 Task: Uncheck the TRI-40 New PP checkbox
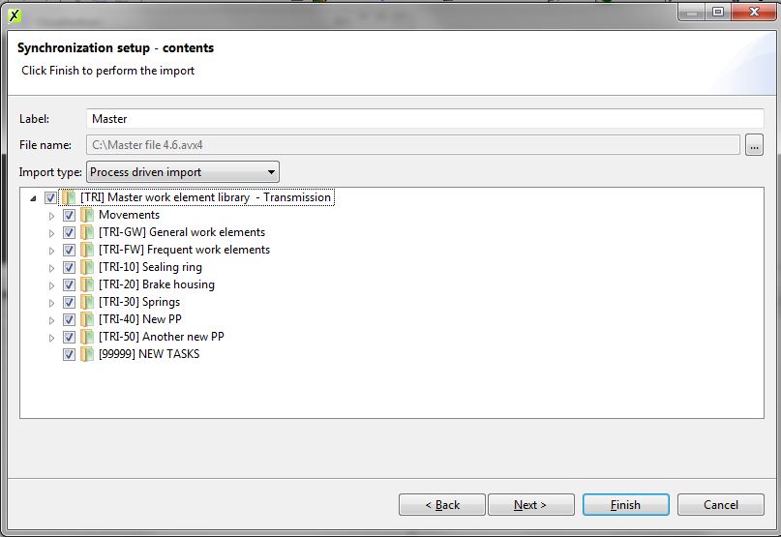point(69,319)
